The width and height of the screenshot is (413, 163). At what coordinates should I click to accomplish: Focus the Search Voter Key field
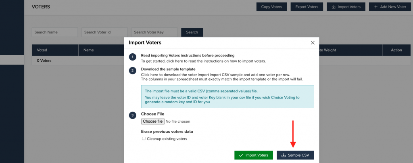click(x=154, y=32)
